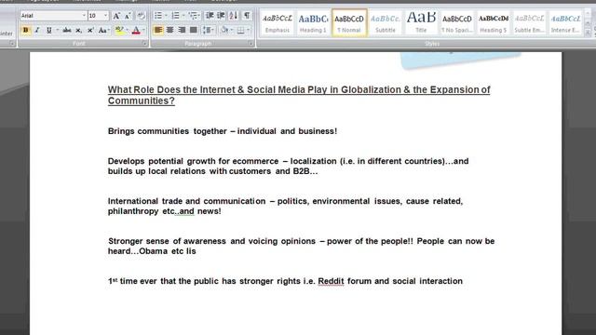
Task: Toggle Italic formatting
Action: (37, 30)
